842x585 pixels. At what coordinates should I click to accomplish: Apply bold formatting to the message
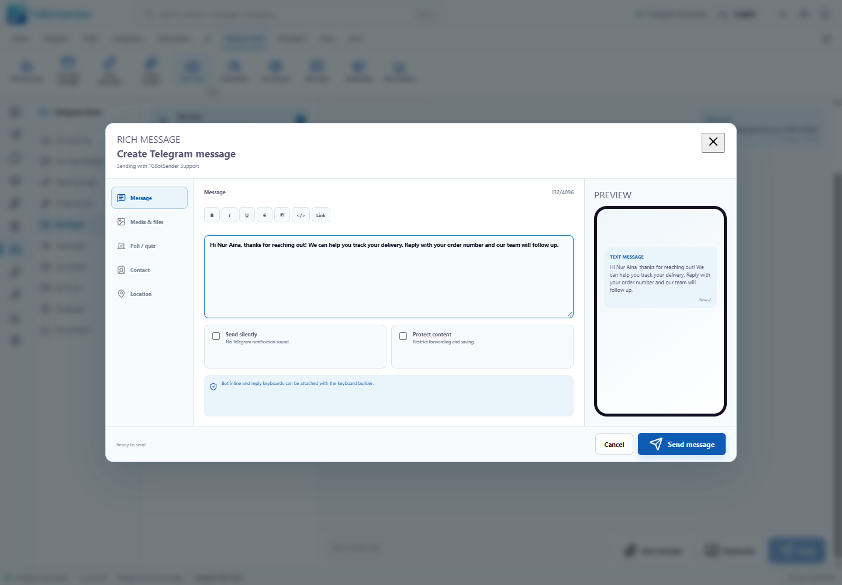[212, 215]
